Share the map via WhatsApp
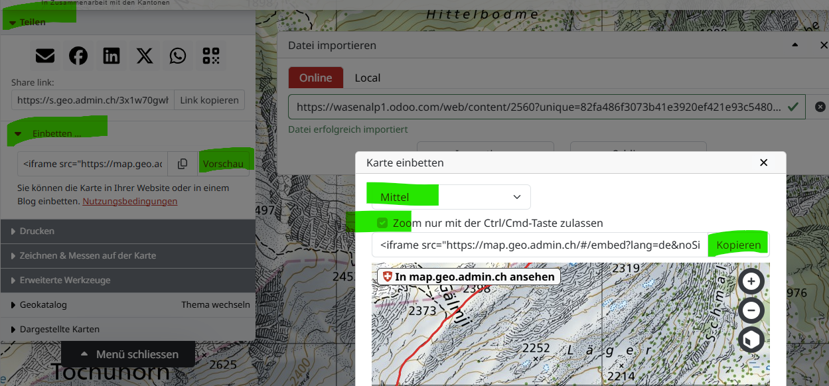The height and width of the screenshot is (386, 829). 178,56
